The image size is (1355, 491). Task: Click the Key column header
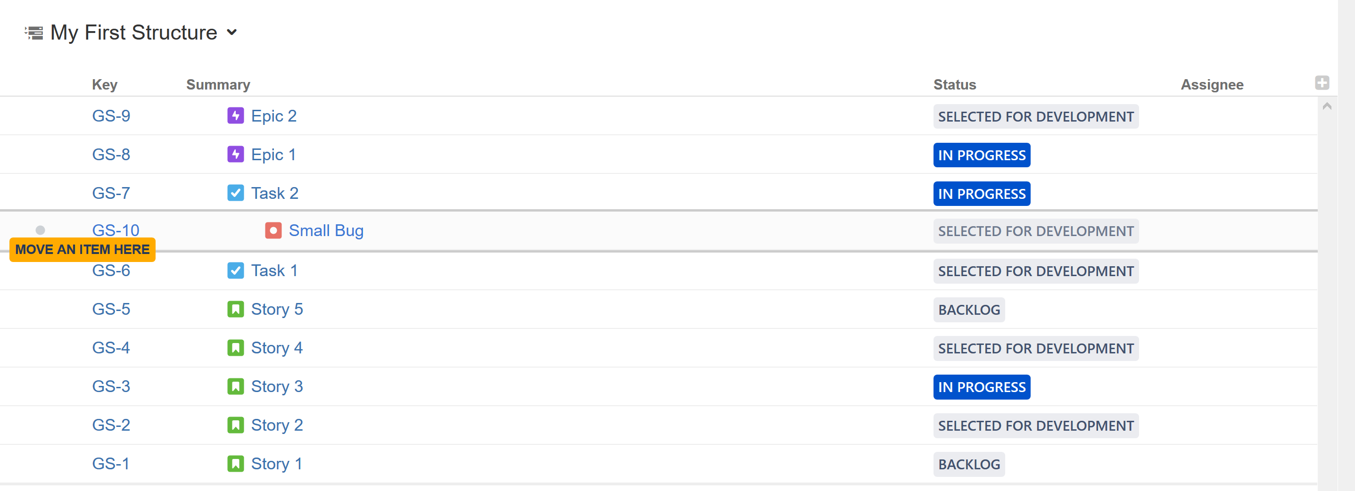pyautogui.click(x=105, y=85)
